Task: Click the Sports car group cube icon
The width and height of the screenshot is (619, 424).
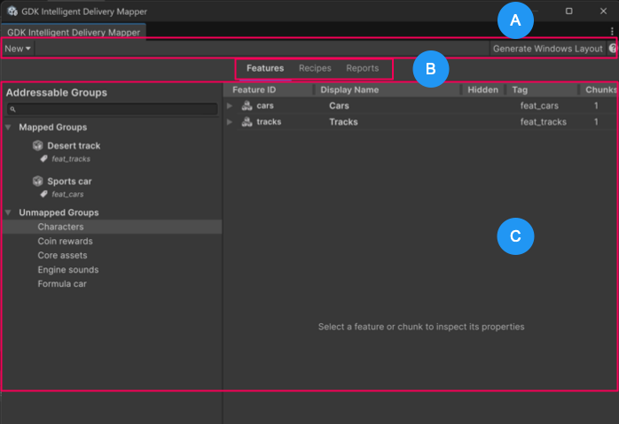Action: coord(38,181)
